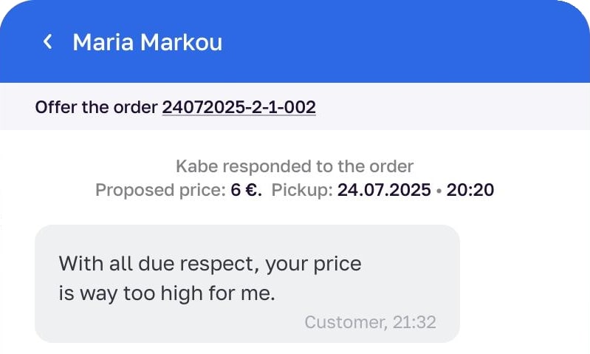Click message line 'is way too high for me.'
The height and width of the screenshot is (354, 590).
[167, 293]
